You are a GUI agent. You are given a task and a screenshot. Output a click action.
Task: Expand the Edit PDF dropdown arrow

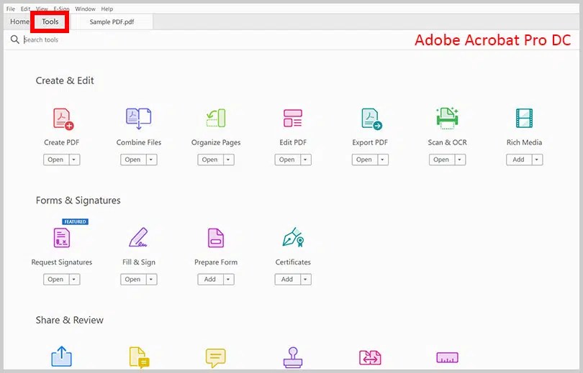(x=305, y=160)
